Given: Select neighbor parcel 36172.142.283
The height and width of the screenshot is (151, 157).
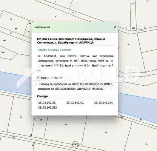Looking at the screenshot, I should tap(48, 108).
